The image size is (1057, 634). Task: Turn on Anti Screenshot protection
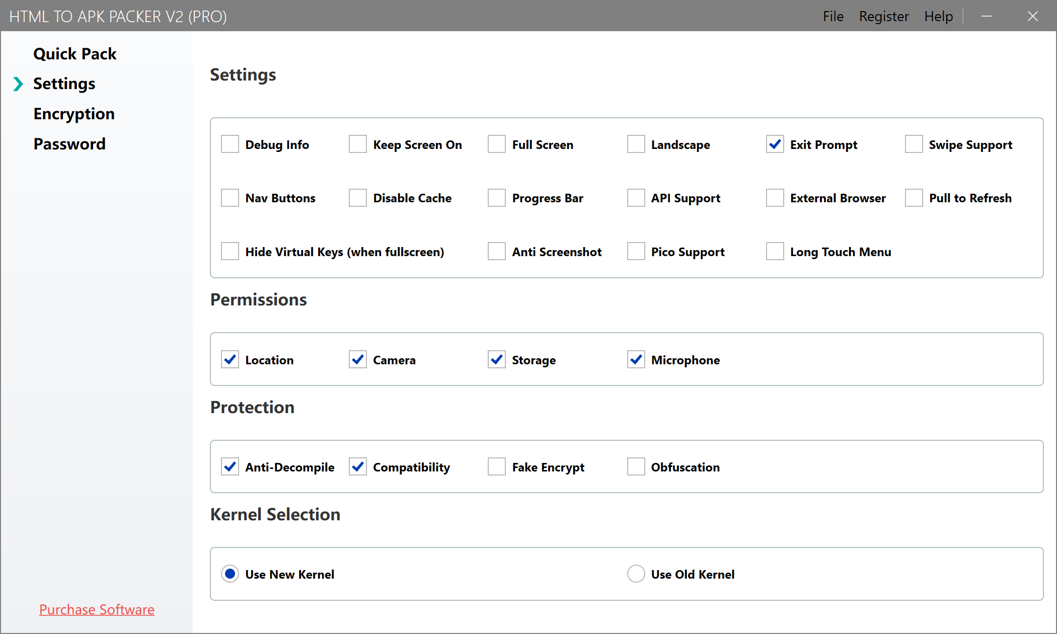click(x=496, y=251)
